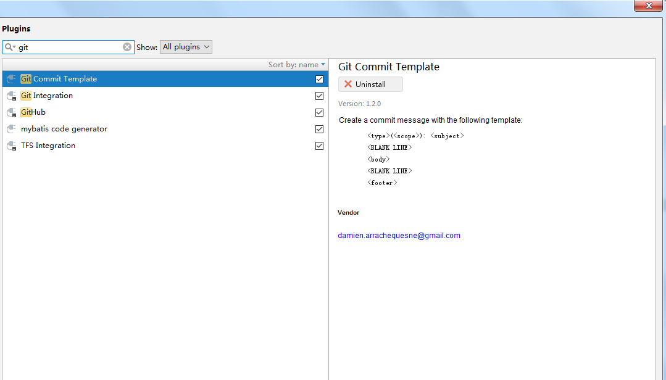Open the Sort by name dropdown
666x380 pixels.
[296, 65]
